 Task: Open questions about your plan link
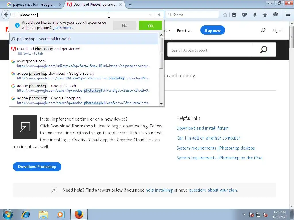(213, 190)
